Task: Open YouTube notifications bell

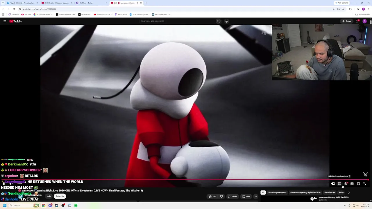Action: coord(357,21)
